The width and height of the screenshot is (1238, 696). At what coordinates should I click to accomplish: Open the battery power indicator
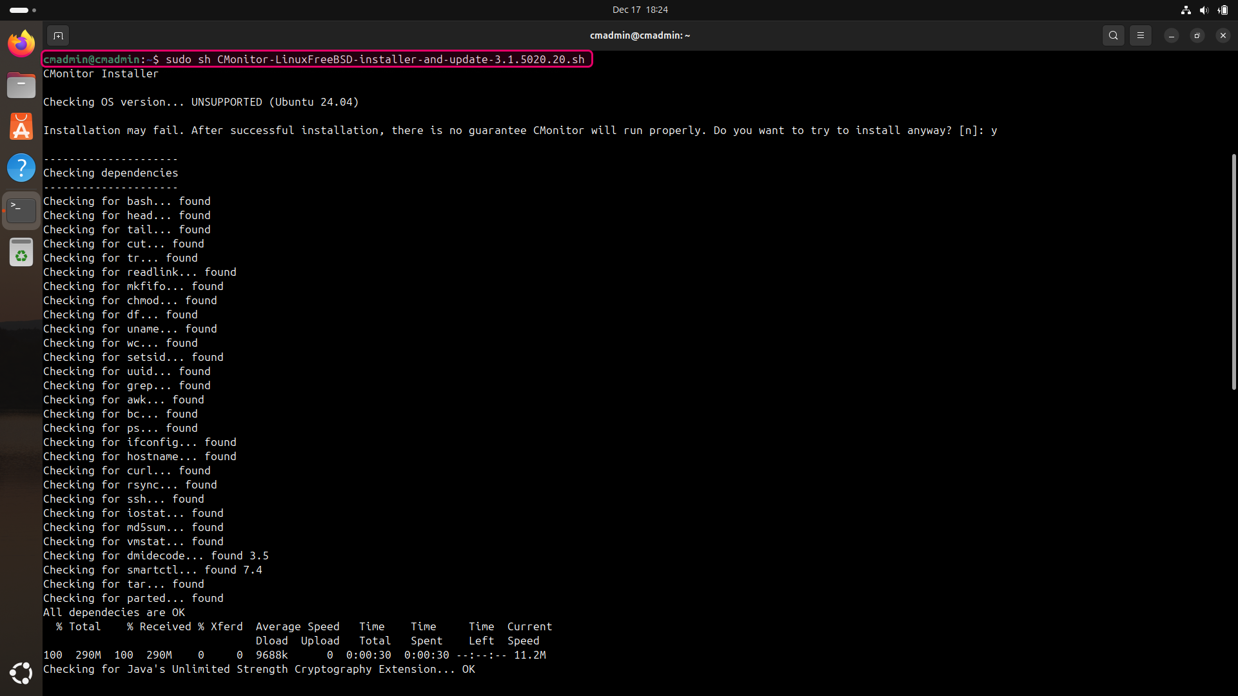pos(1223,10)
